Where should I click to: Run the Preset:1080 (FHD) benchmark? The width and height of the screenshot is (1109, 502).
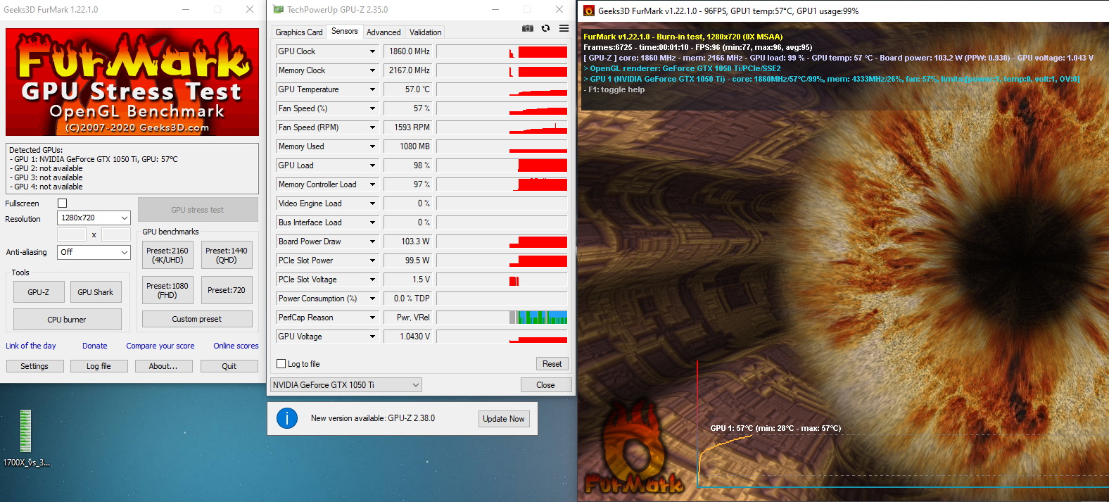click(x=167, y=290)
